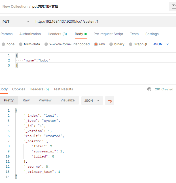176x183 pixels.
Task: Click the request URL input field
Action: pos(102,22)
